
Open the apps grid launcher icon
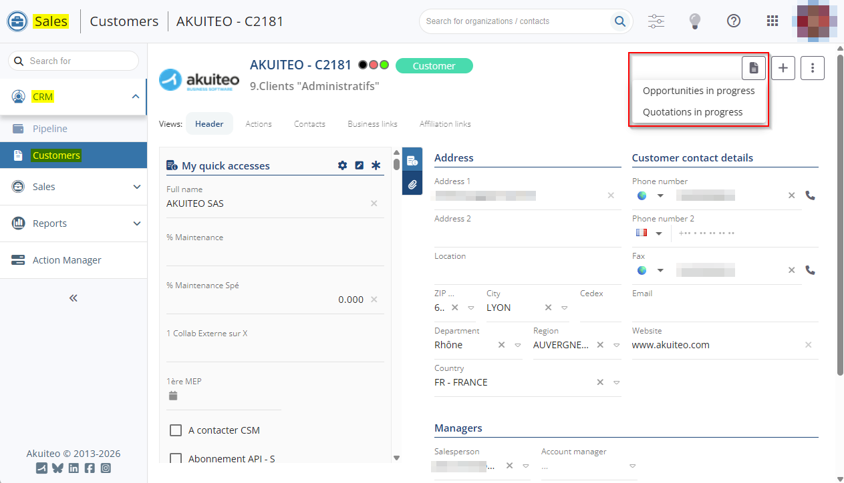(772, 21)
